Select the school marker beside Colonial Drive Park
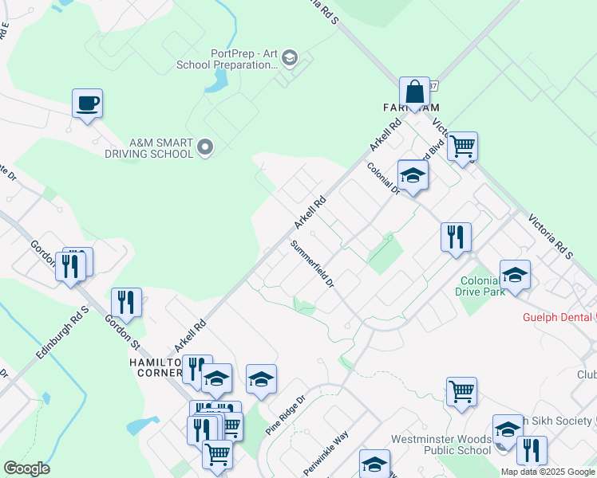 515,278
